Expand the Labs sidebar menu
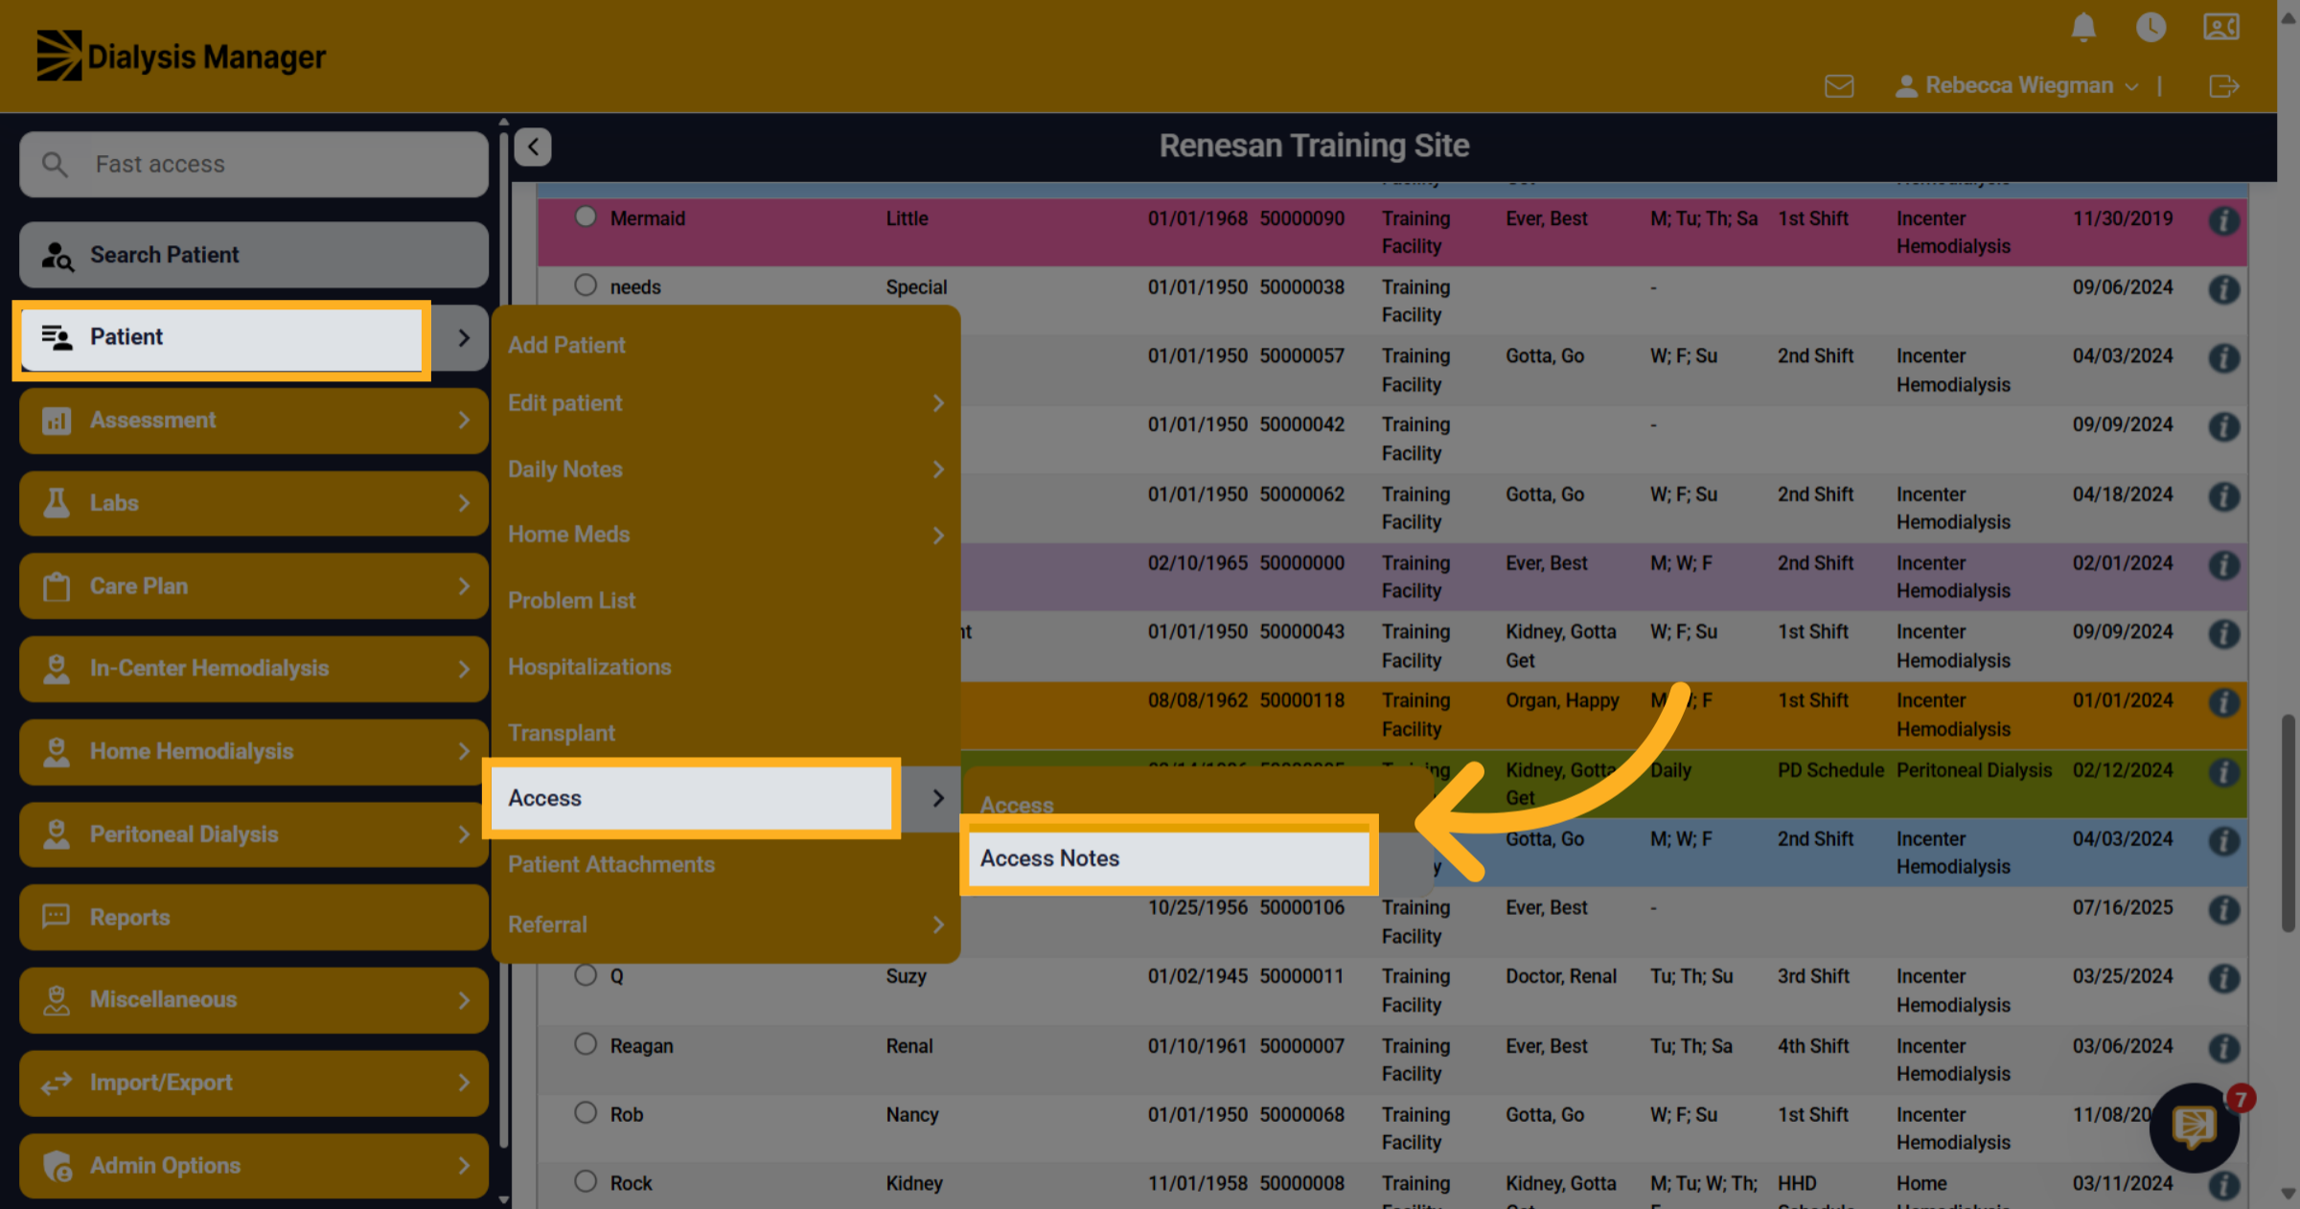This screenshot has height=1209, width=2300. point(254,504)
